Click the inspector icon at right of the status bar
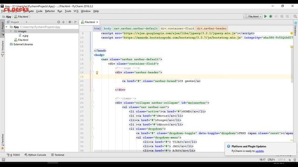The width and height of the screenshot is (298, 167). tap(295, 160)
